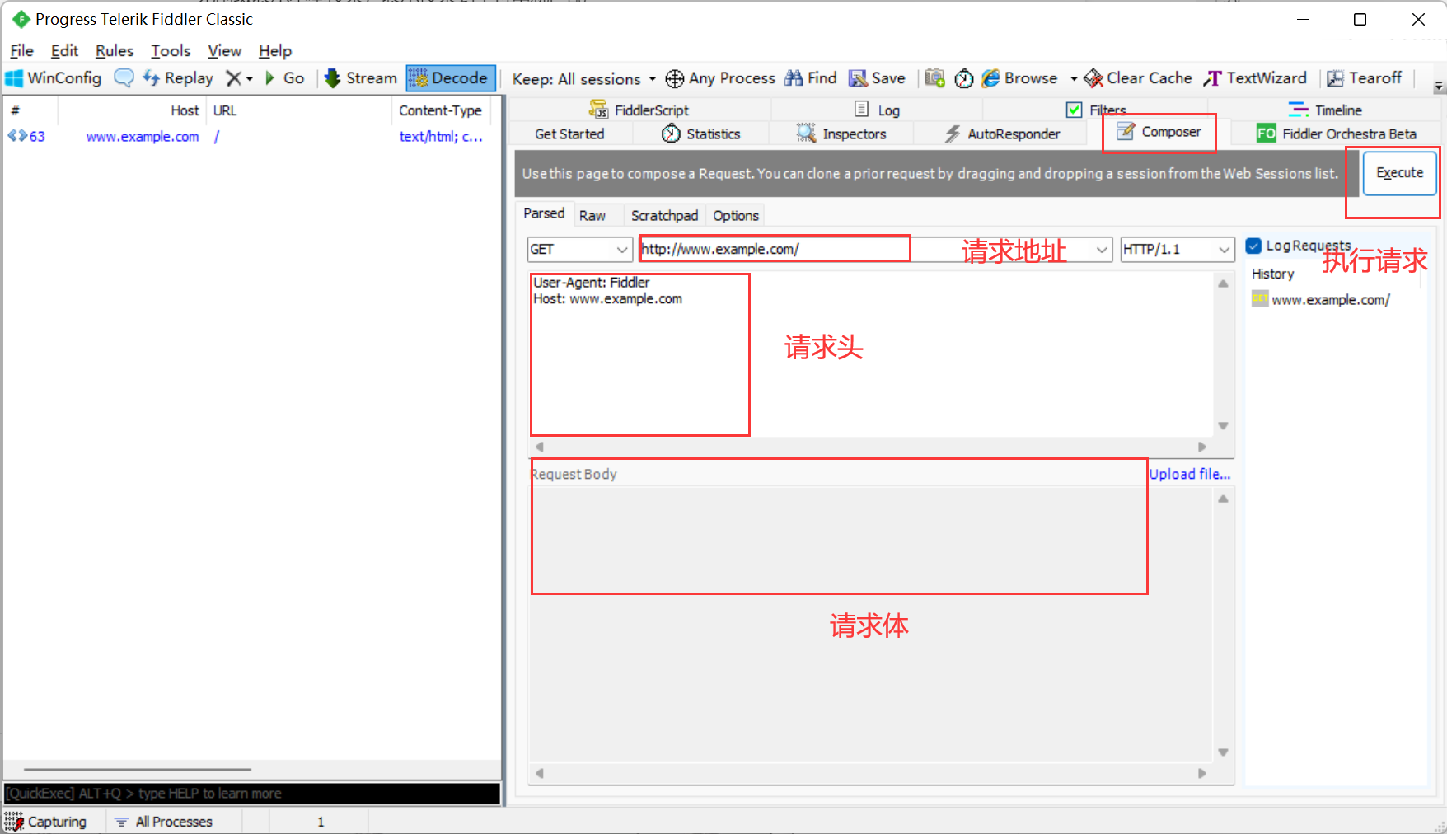
Task: Open the File menu
Action: (x=21, y=50)
